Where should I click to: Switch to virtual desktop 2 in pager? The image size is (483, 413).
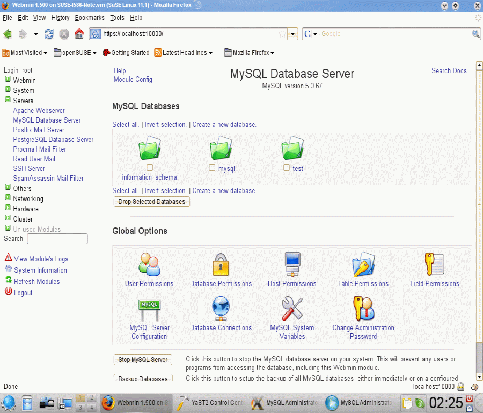pyautogui.click(x=91, y=397)
